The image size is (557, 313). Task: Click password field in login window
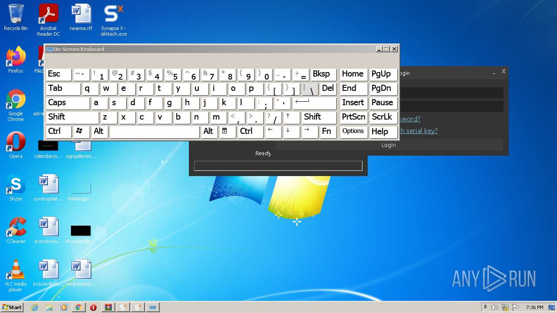451,106
